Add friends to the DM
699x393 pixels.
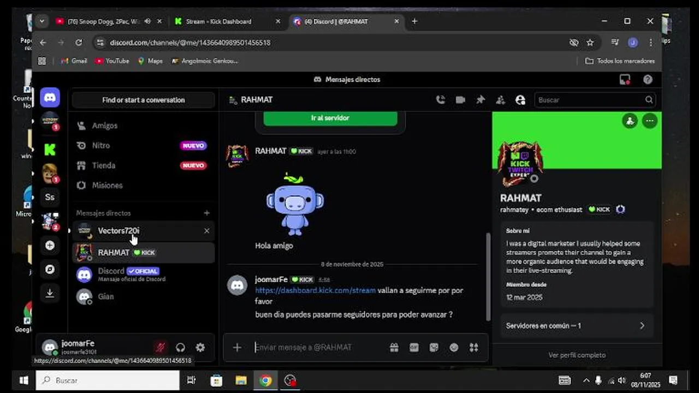[x=500, y=100]
